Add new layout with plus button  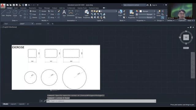[28, 104]
